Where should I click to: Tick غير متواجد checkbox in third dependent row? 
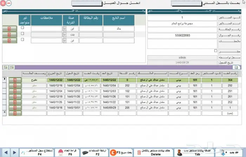(x=22, y=40)
